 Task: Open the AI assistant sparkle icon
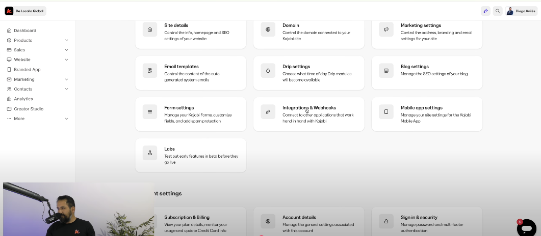[x=485, y=11]
